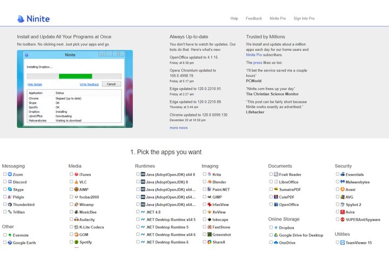Follow the 'more news' link
The image size is (389, 259).
(x=178, y=128)
